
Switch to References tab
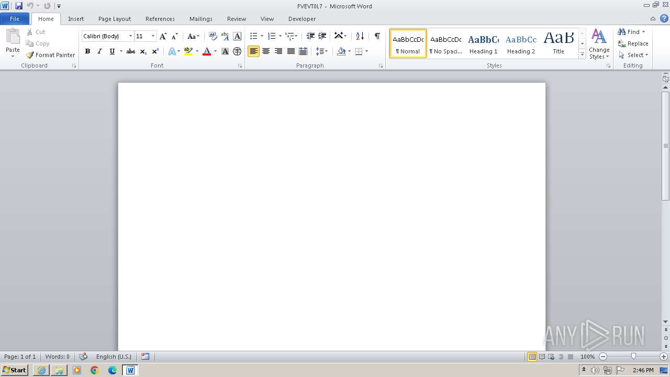(x=160, y=19)
